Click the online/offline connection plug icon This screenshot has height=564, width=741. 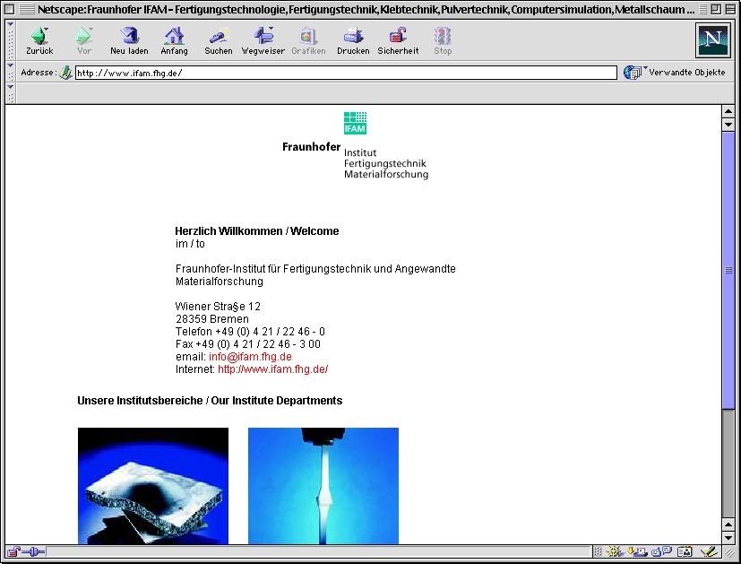click(x=33, y=551)
